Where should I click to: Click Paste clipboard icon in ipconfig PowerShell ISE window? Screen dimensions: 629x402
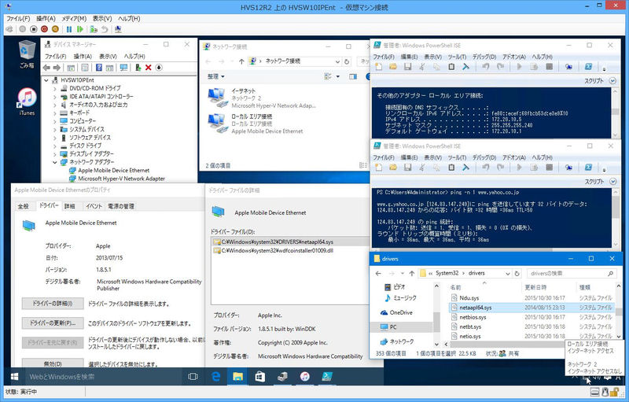[x=451, y=67]
